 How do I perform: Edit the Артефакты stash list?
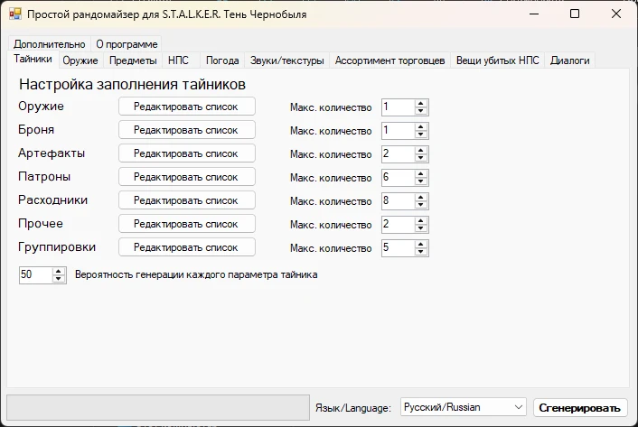coord(187,153)
